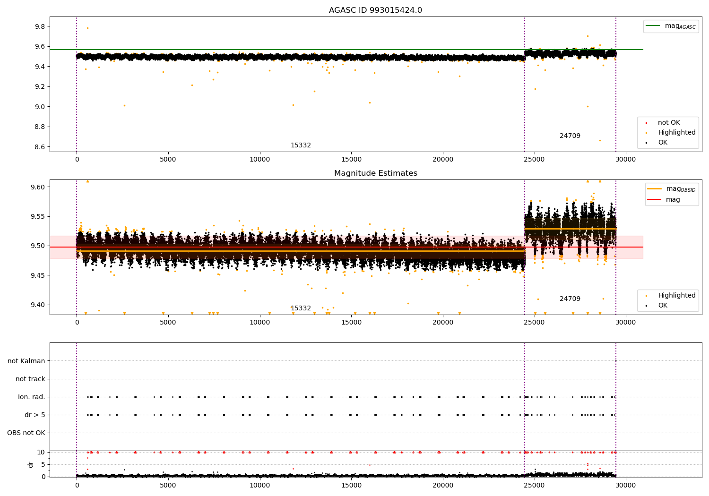Click the '9.40' y-tick in Magnitude Estimates plot
This screenshot has height=496, width=709.
[38, 305]
